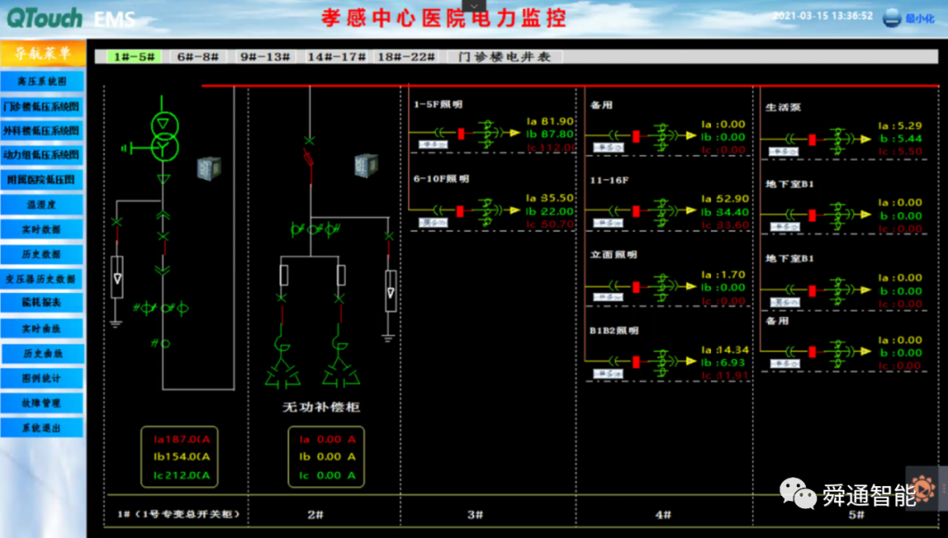The image size is (948, 538).
Task: Click yellow arrow of 6-10F照明 feeder
Action: pos(514,211)
